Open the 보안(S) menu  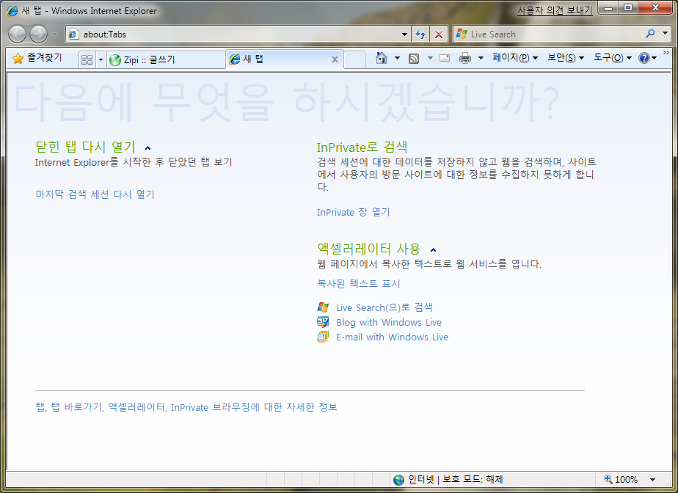[x=566, y=58]
